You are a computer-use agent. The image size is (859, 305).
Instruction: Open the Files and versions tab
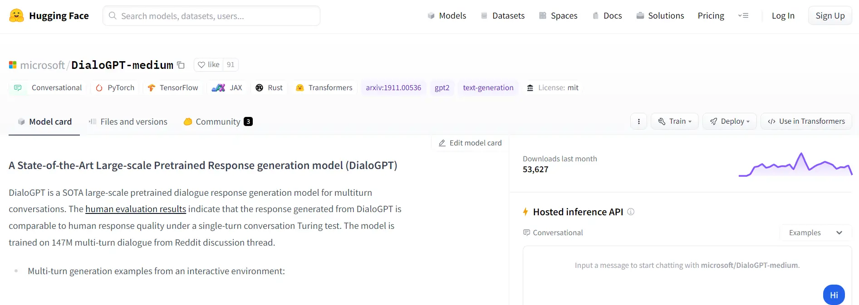point(128,122)
